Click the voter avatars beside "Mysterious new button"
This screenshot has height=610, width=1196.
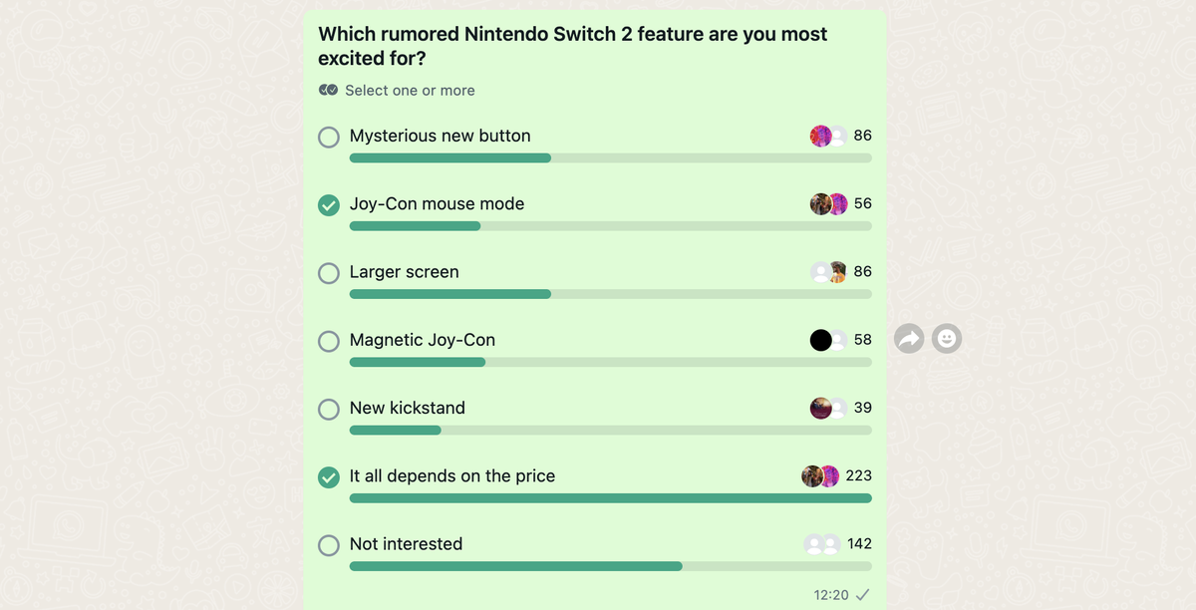point(822,136)
